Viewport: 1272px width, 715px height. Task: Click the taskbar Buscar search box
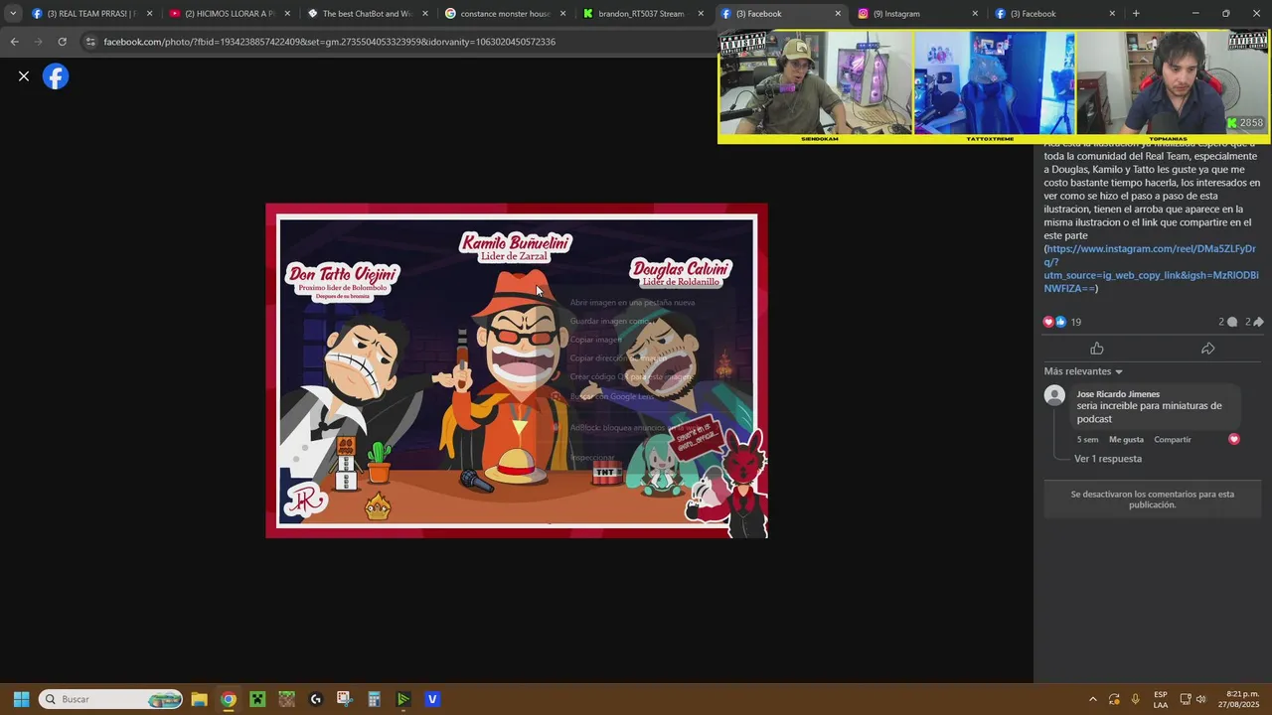tap(111, 699)
